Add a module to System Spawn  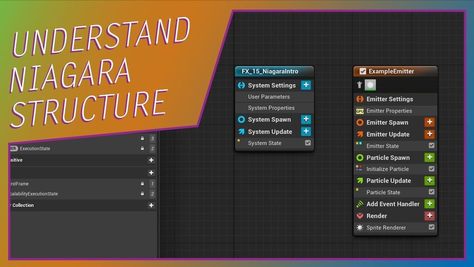(306, 119)
